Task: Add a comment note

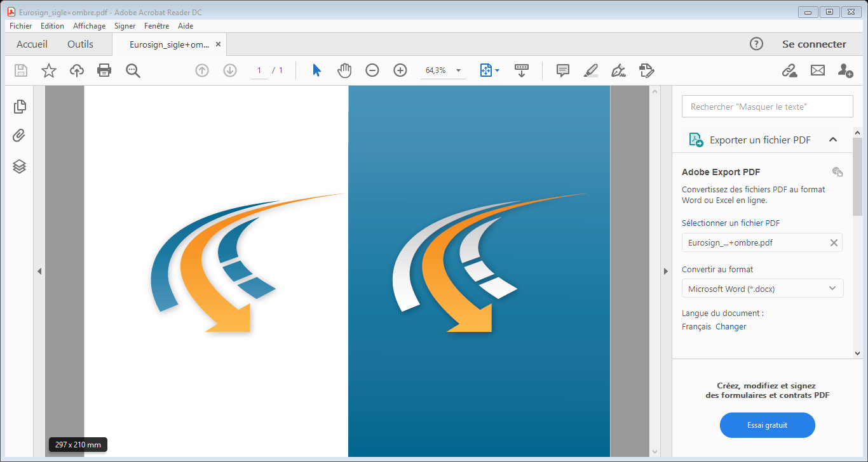Action: [563, 70]
